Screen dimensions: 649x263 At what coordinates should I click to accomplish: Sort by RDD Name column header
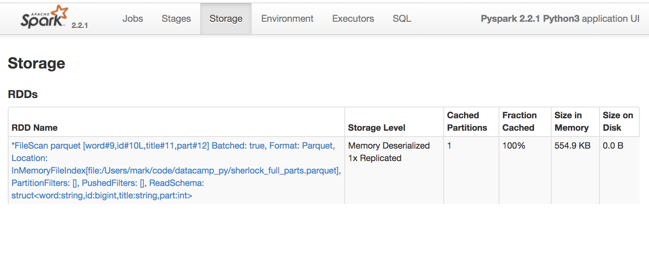34,128
